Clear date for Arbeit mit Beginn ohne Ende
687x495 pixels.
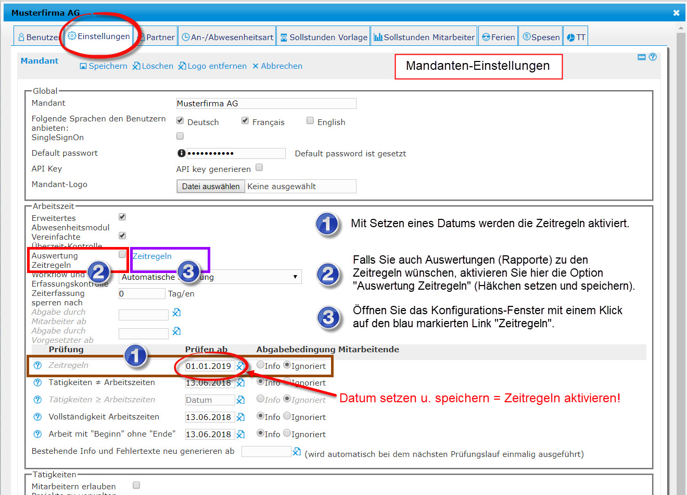pyautogui.click(x=240, y=434)
